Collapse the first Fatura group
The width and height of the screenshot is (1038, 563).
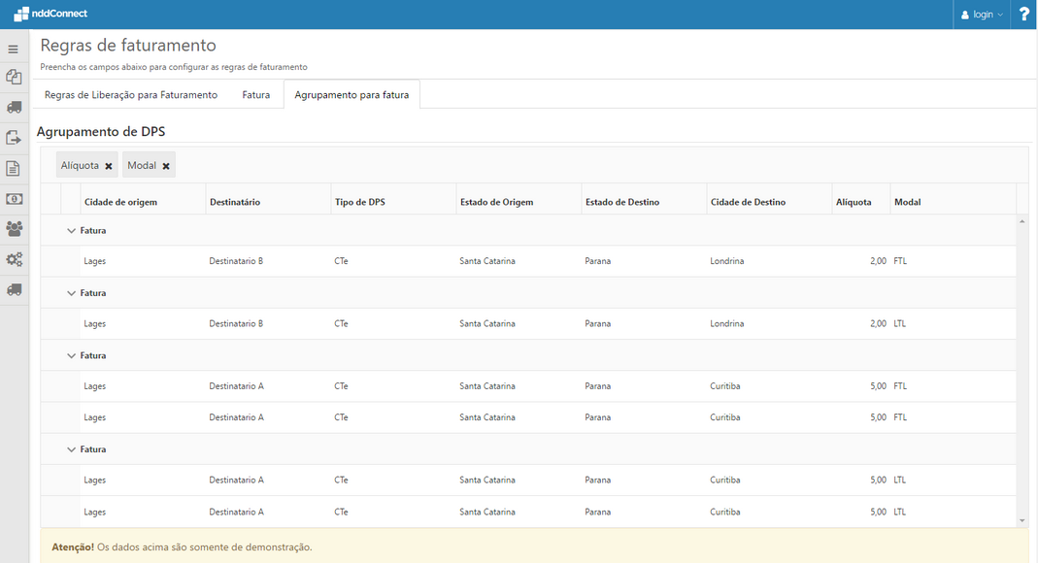pos(71,231)
